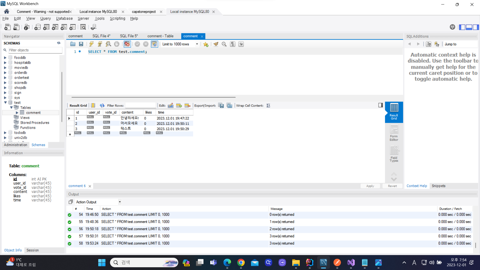Toggle stop-on-error script execution button
This screenshot has height=270, width=480.
(x=127, y=44)
